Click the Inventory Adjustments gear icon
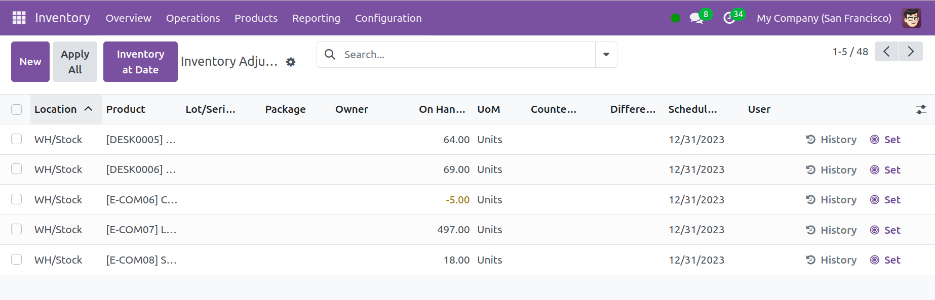The height and width of the screenshot is (300, 935). pyautogui.click(x=291, y=62)
